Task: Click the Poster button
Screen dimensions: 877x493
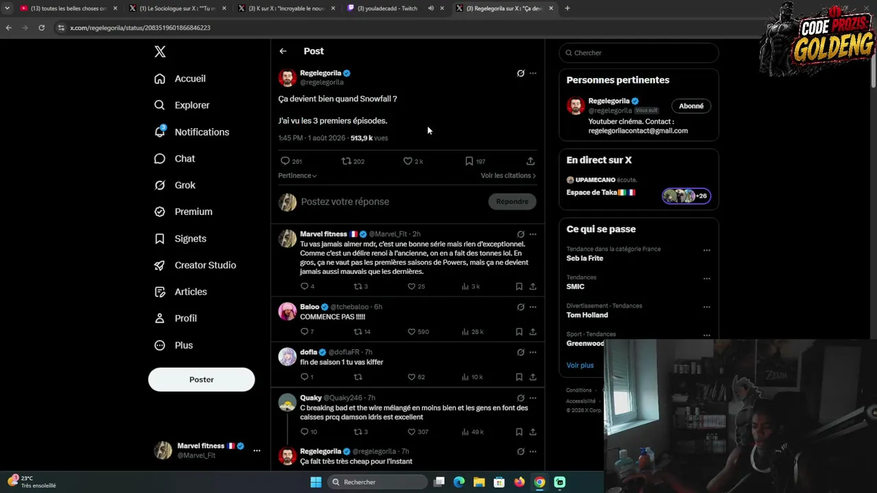Action: pos(201,379)
